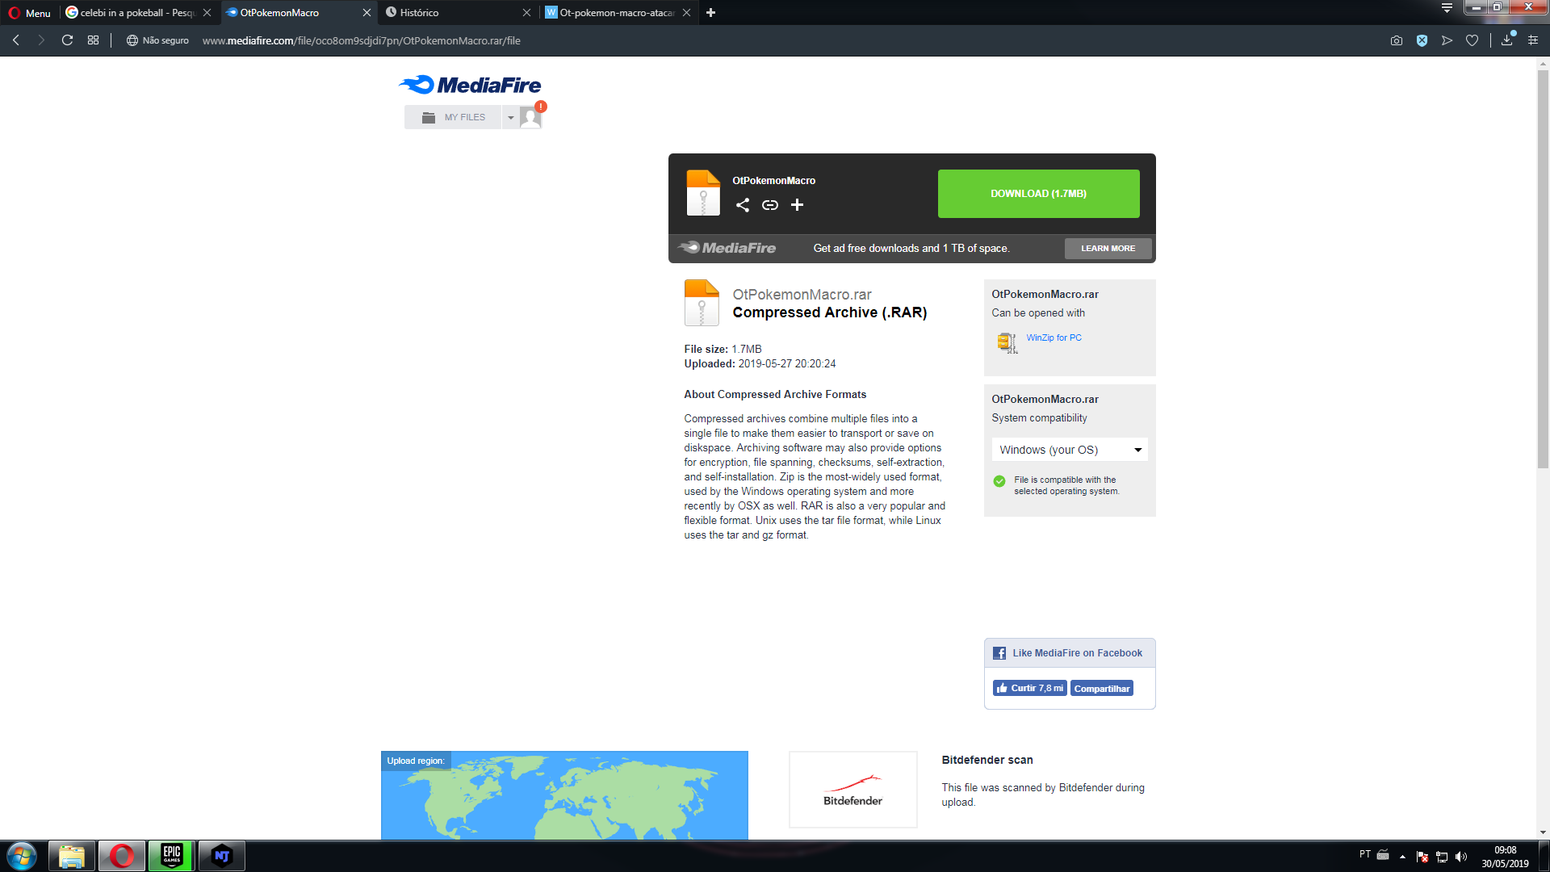Open the user avatar with notification badge
The image size is (1550, 872).
click(531, 117)
